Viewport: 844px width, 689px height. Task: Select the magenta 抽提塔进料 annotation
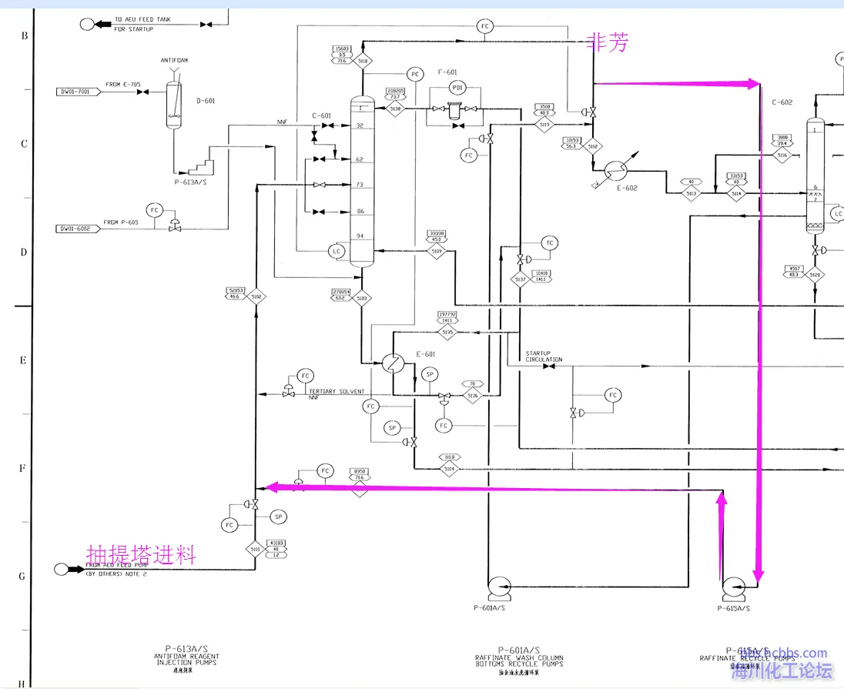pos(141,554)
